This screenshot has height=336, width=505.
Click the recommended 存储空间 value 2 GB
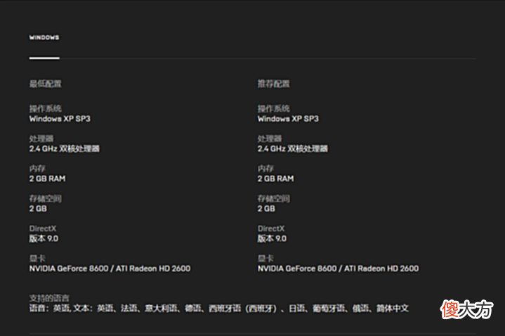pyautogui.click(x=266, y=209)
